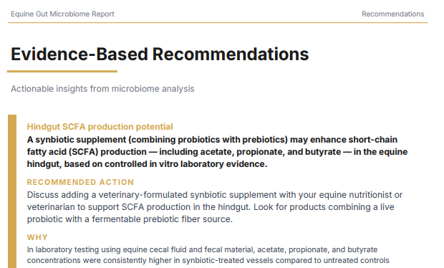
Task: Click the short gold underline beneath the title
Action: point(62,72)
